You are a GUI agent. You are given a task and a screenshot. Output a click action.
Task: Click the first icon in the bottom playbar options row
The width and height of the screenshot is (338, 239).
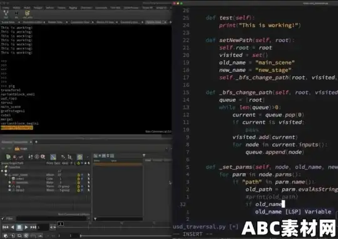tap(6, 236)
